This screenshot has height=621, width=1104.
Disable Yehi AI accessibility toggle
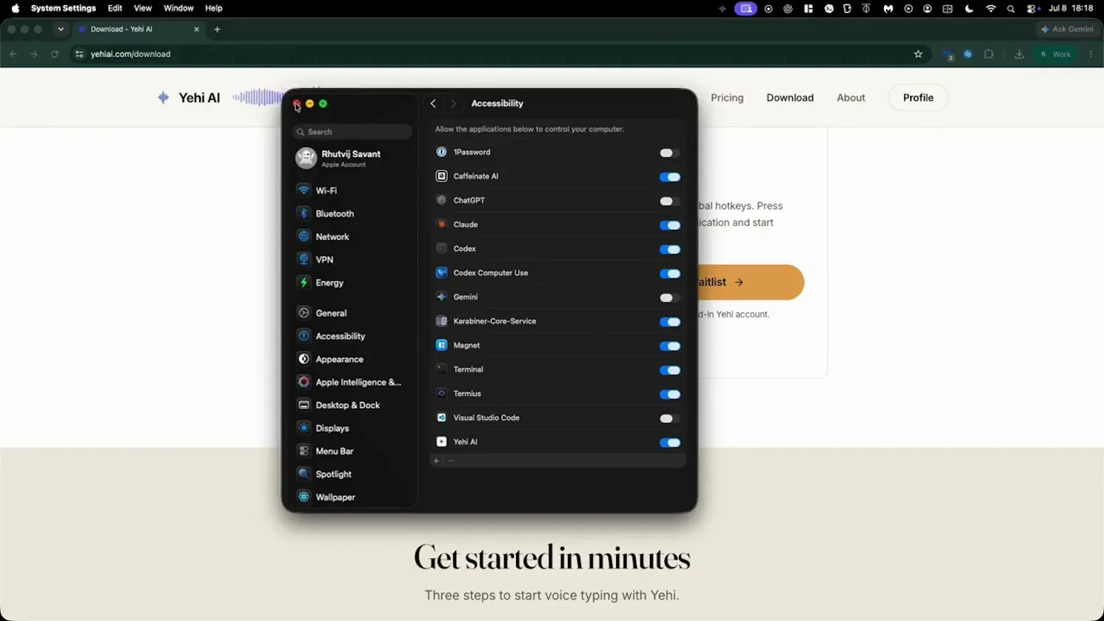point(669,442)
